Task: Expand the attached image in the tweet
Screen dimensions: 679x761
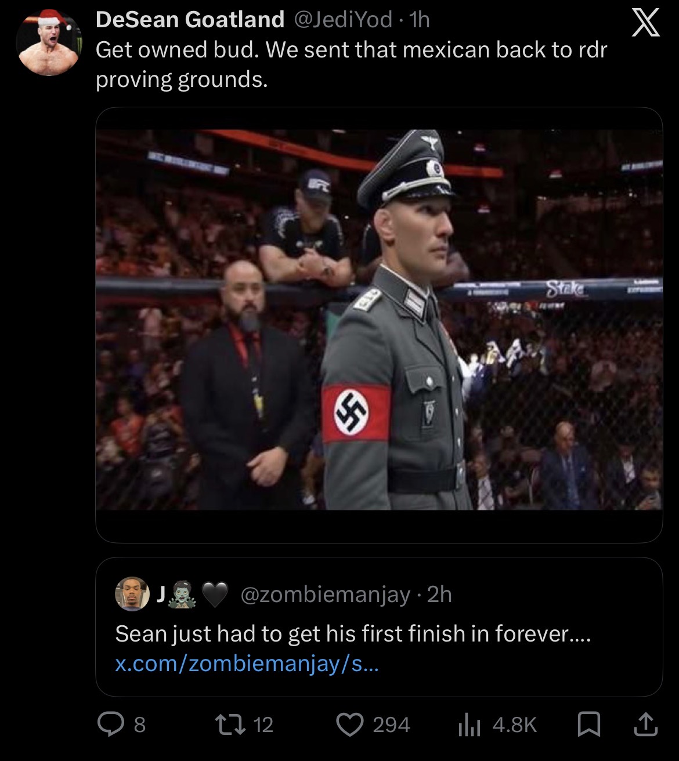Action: (378, 319)
